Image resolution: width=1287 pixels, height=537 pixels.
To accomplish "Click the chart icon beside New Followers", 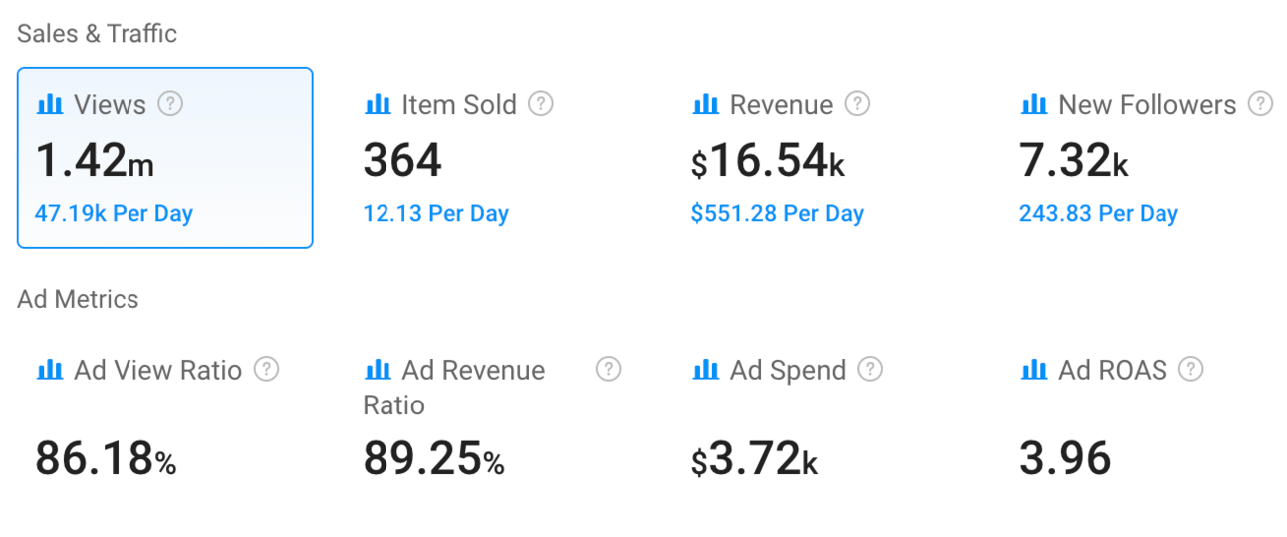I will pos(1034,104).
